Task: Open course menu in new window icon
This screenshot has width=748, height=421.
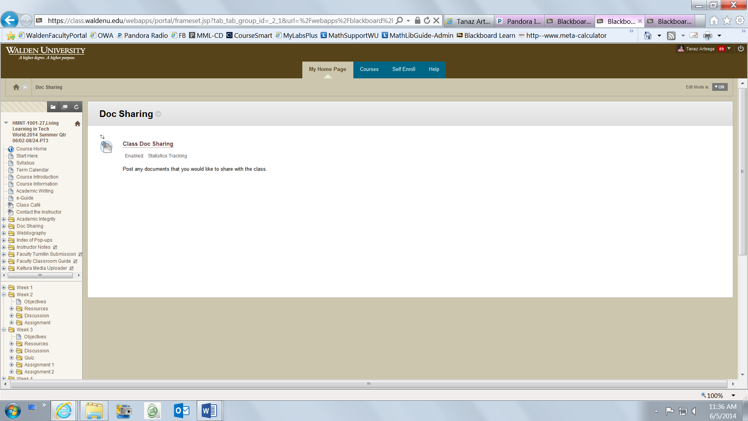Action: click(x=65, y=107)
